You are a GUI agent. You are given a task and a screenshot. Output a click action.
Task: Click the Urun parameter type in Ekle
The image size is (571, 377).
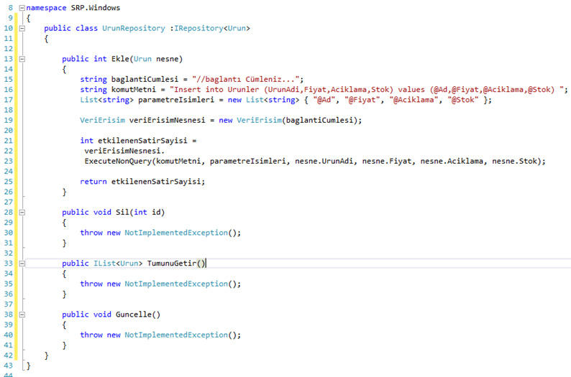(142, 59)
